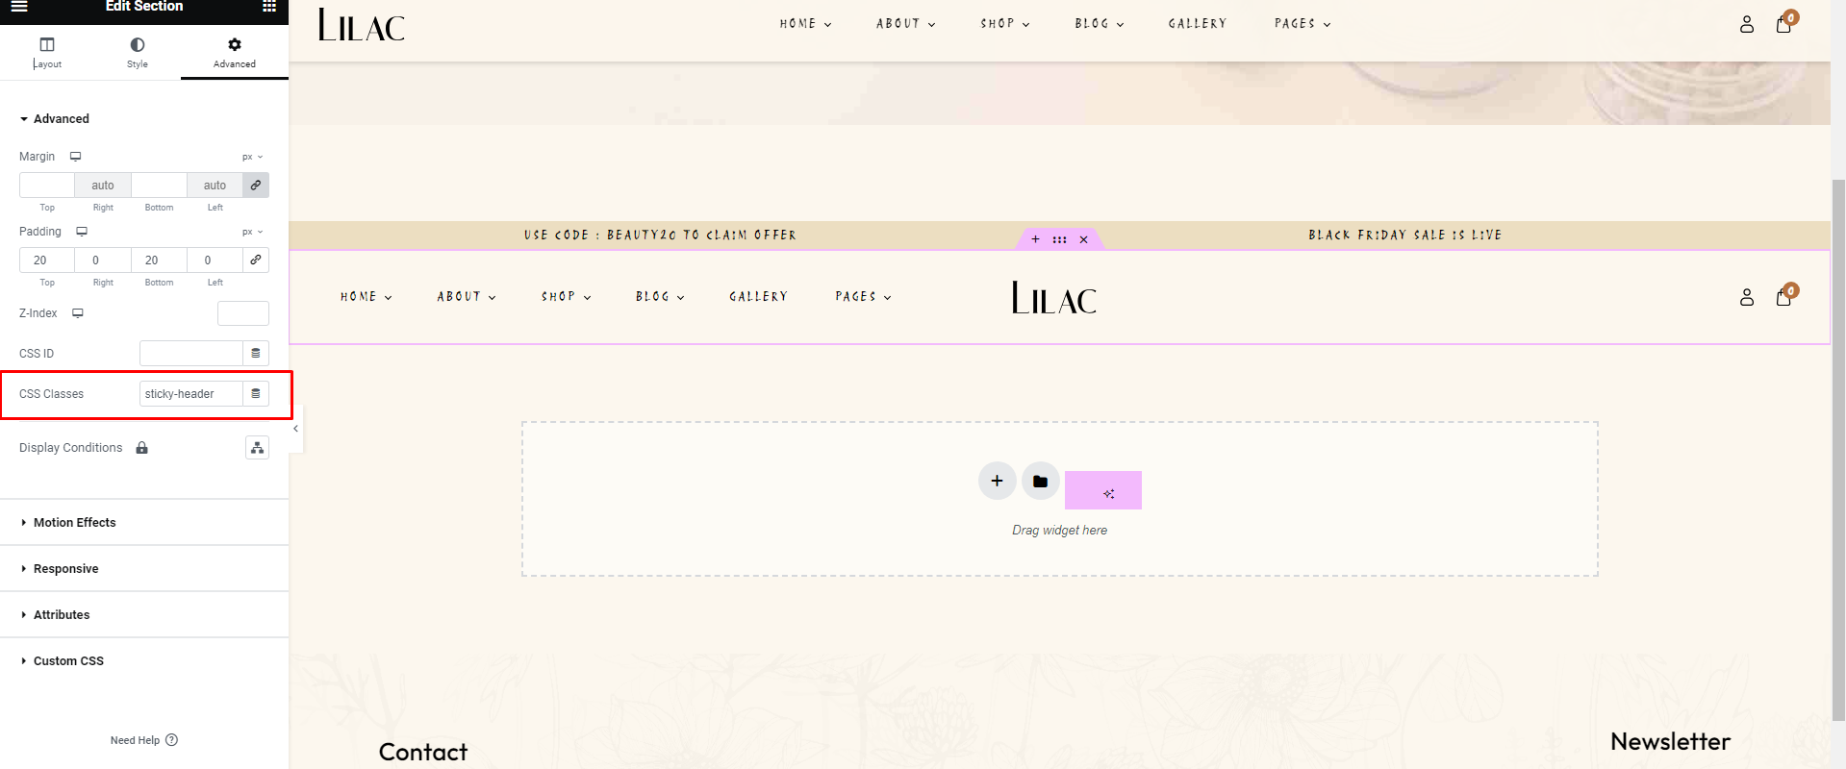Open Blog menu in selected section
Image resolution: width=1846 pixels, height=769 pixels.
pyautogui.click(x=660, y=297)
